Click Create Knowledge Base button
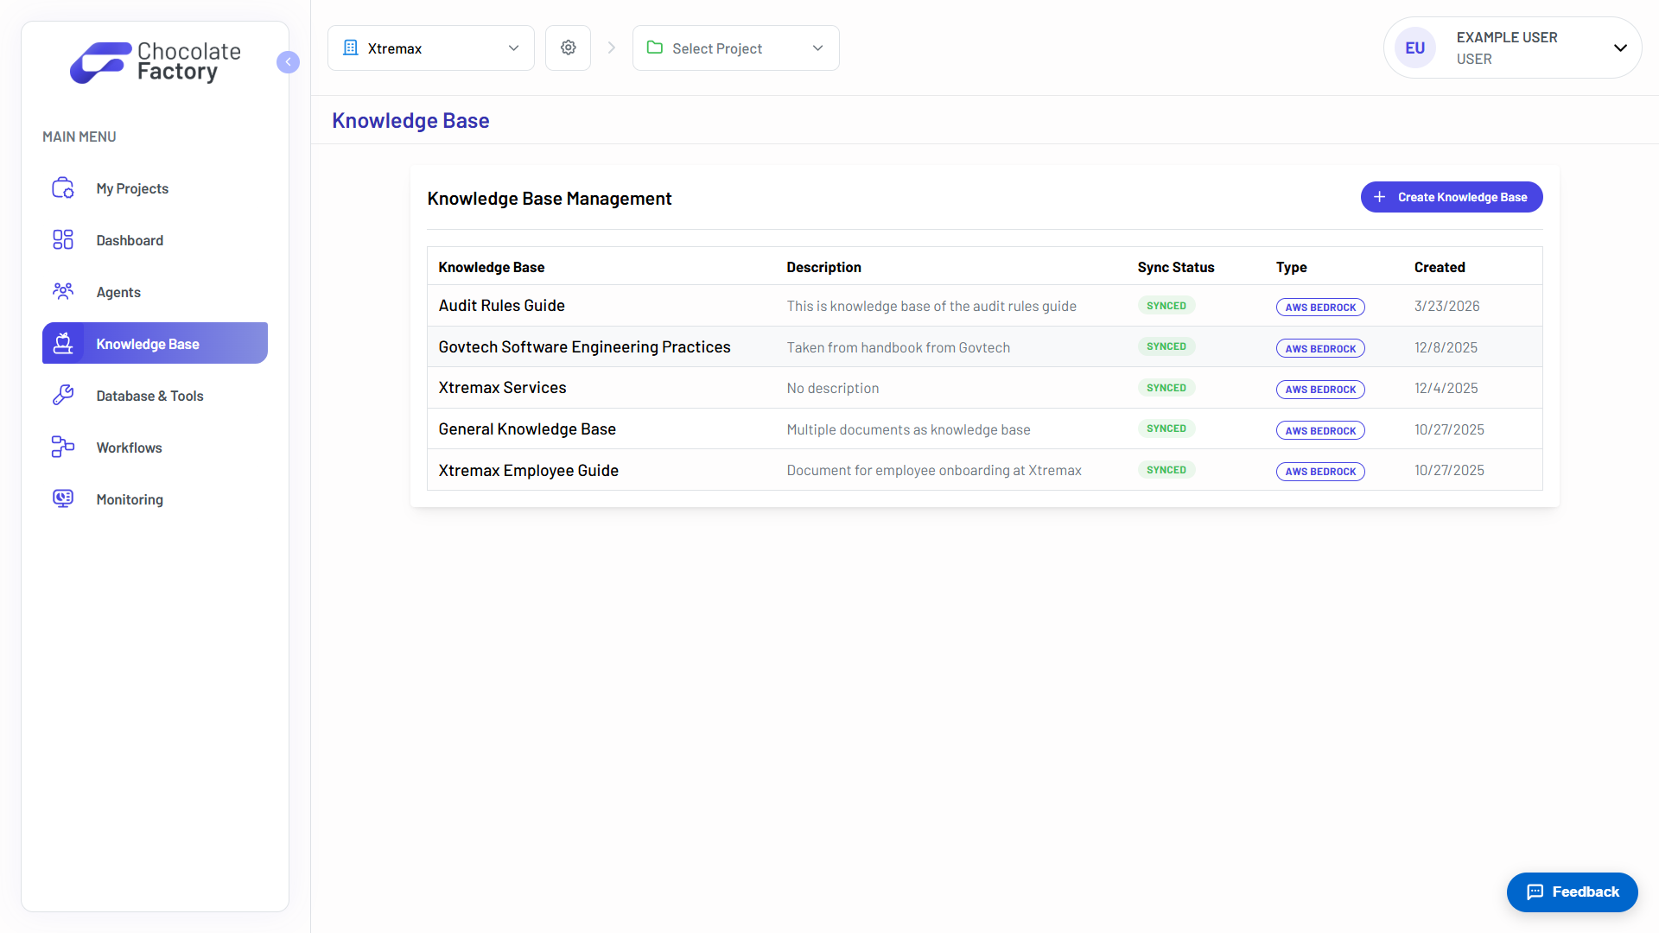Screen dimensions: 1659x933 (x=1452, y=197)
